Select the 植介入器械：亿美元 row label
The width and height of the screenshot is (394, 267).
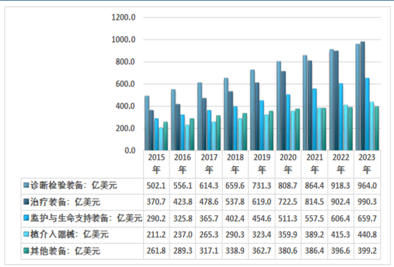pos(70,234)
